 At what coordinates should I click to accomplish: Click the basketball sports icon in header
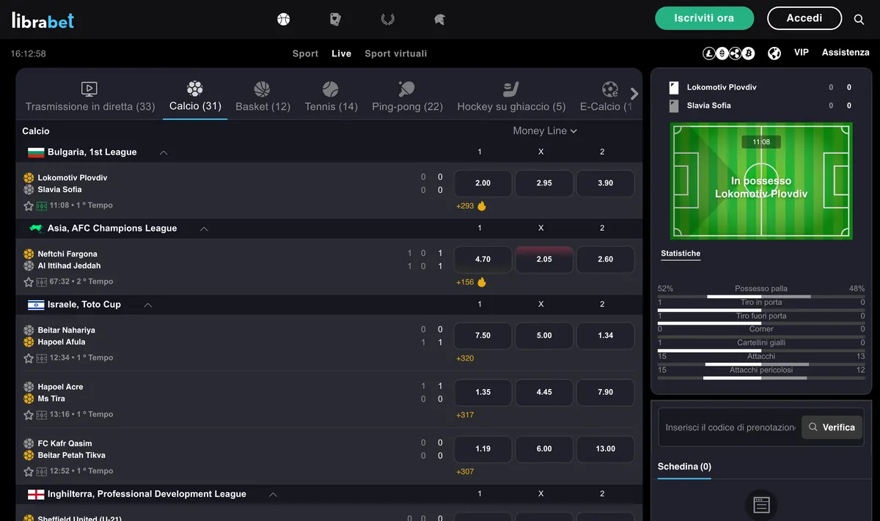pyautogui.click(x=284, y=19)
